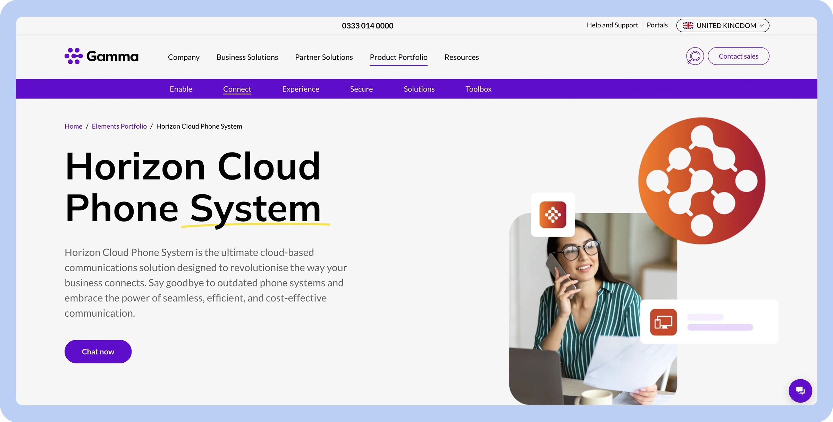The image size is (833, 422).
Task: Select the devices icon on the notification card
Action: [x=663, y=321]
